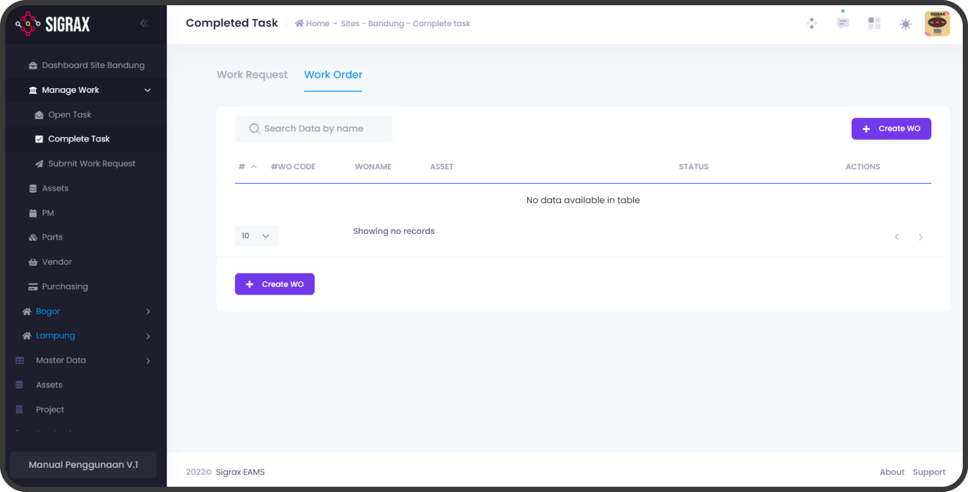
Task: Toggle light/dark theme sun icon
Action: point(905,24)
